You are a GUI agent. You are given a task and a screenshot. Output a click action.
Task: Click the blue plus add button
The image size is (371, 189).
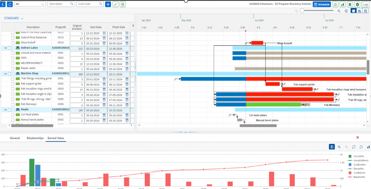(x=108, y=4)
